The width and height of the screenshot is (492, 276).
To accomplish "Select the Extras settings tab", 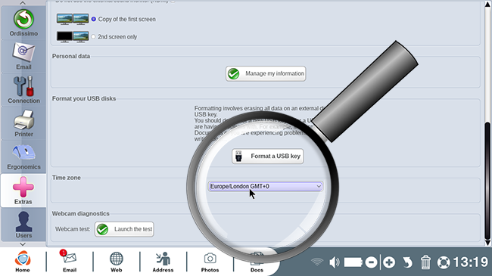I will pyautogui.click(x=23, y=191).
